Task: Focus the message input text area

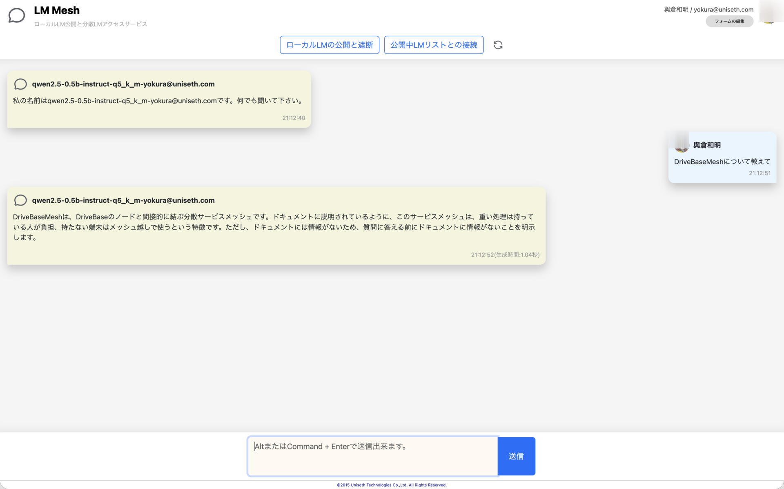Action: [372, 456]
